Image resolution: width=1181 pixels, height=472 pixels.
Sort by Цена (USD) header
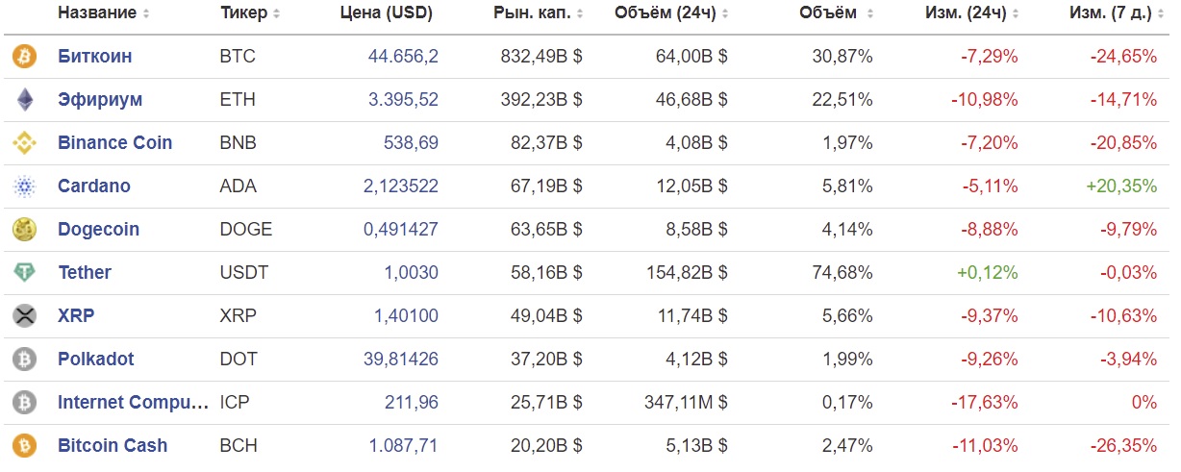(387, 13)
